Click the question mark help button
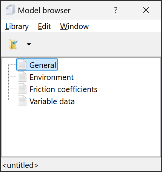This screenshot has height=172, width=162. click(116, 10)
